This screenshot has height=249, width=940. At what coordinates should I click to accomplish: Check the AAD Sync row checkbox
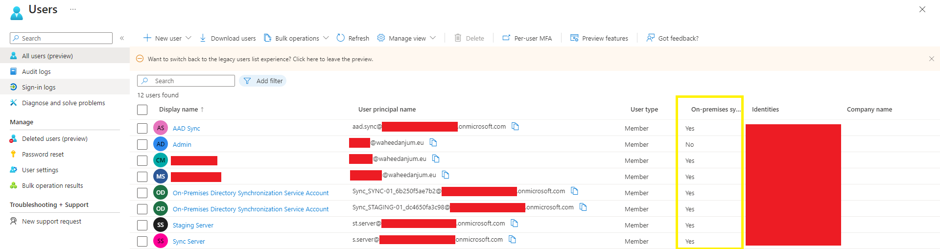142,128
